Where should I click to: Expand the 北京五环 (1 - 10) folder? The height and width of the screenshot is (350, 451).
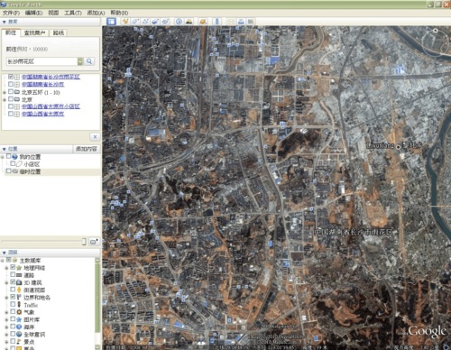pos(5,92)
